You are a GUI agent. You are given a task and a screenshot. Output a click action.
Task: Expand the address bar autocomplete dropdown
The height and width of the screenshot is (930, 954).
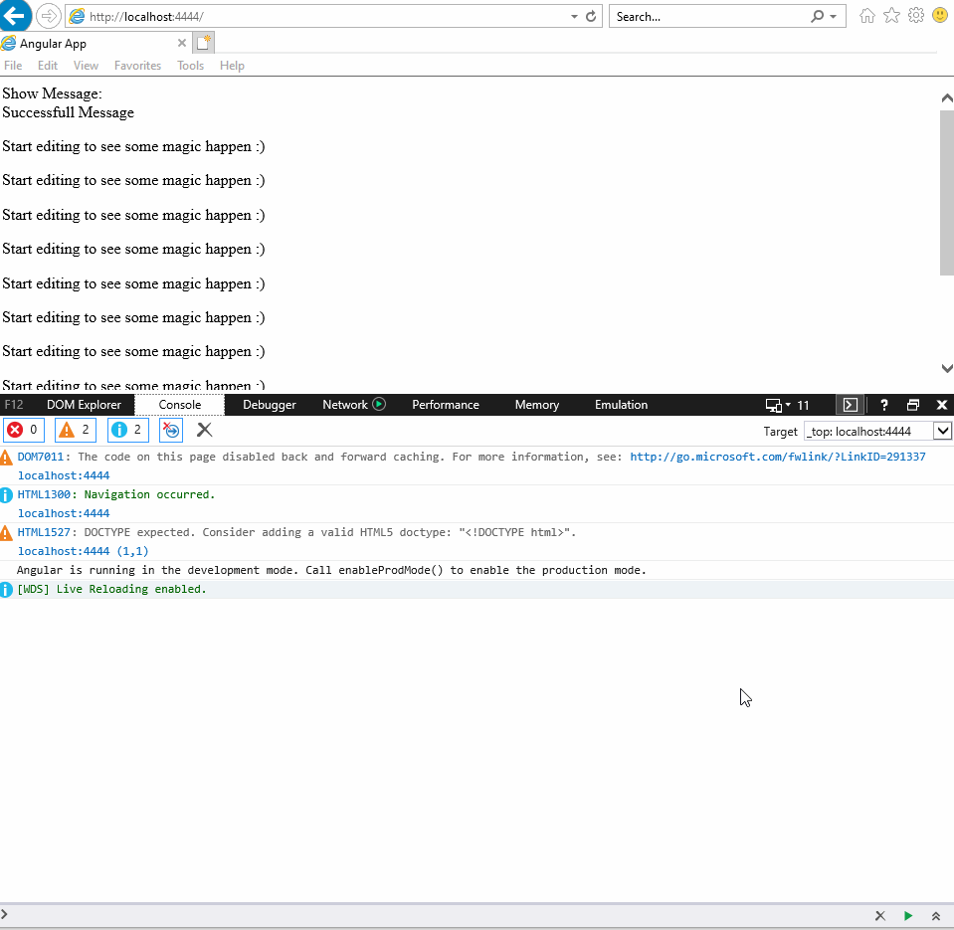coord(574,16)
